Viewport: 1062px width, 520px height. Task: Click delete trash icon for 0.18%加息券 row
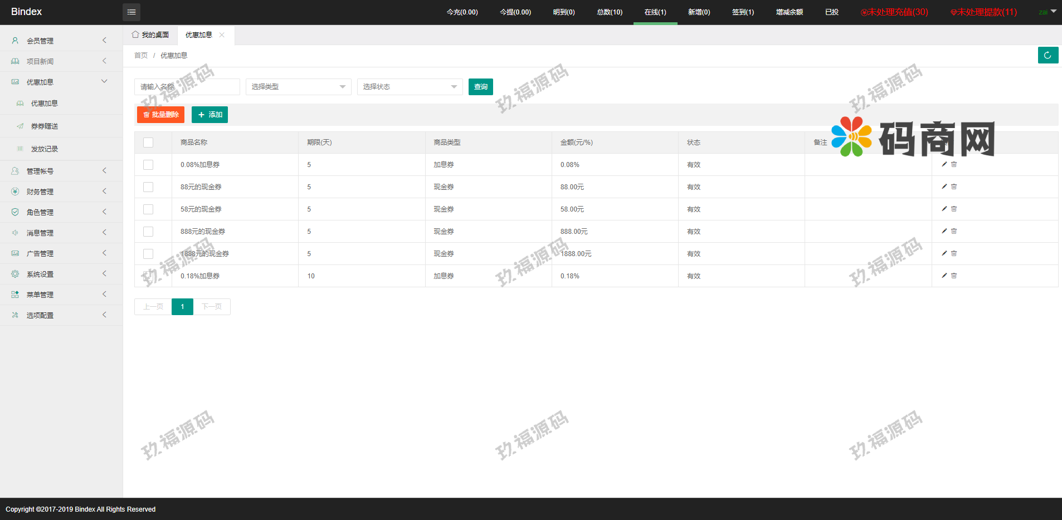[x=954, y=276]
